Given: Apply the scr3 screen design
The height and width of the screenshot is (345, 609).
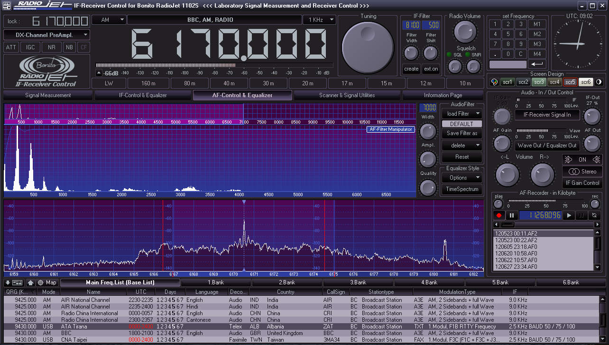Looking at the screenshot, I should point(539,82).
